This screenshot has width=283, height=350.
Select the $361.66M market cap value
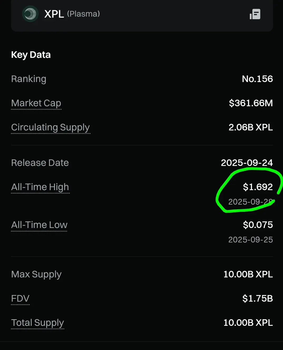(251, 103)
